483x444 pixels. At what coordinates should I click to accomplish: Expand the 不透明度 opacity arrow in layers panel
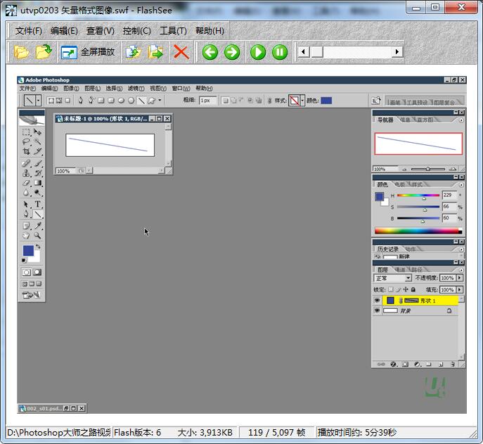[460, 278]
